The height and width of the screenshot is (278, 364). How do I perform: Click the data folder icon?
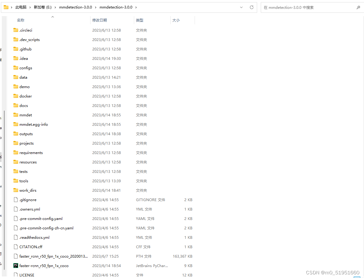(x=16, y=77)
